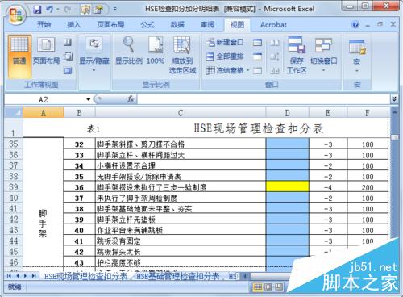This screenshot has height=297, width=403.
Task: Open Macros (宏) dropdown
Action: point(357,56)
